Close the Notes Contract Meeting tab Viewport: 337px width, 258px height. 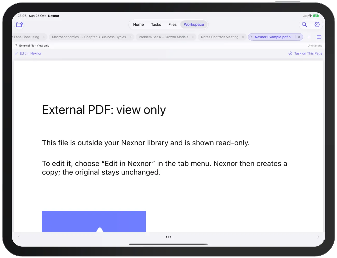(243, 37)
